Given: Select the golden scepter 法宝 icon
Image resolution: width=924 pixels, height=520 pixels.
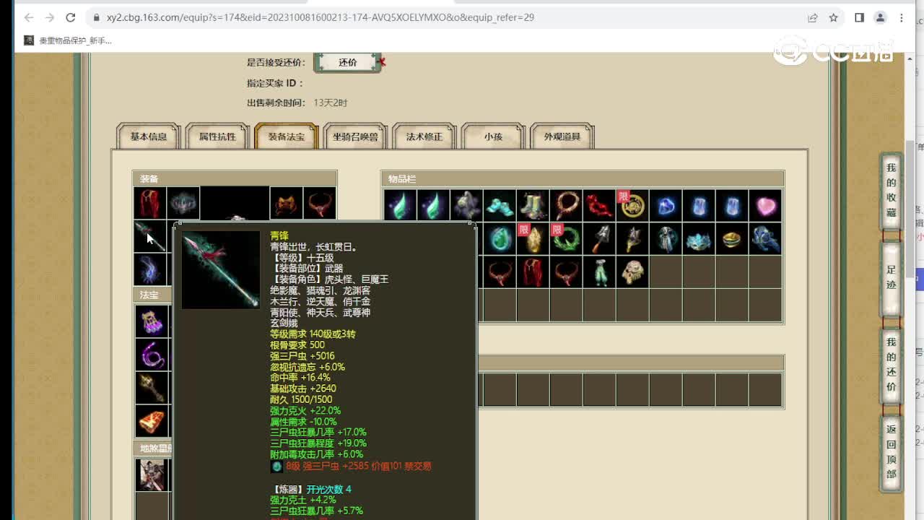Looking at the screenshot, I should [x=152, y=387].
